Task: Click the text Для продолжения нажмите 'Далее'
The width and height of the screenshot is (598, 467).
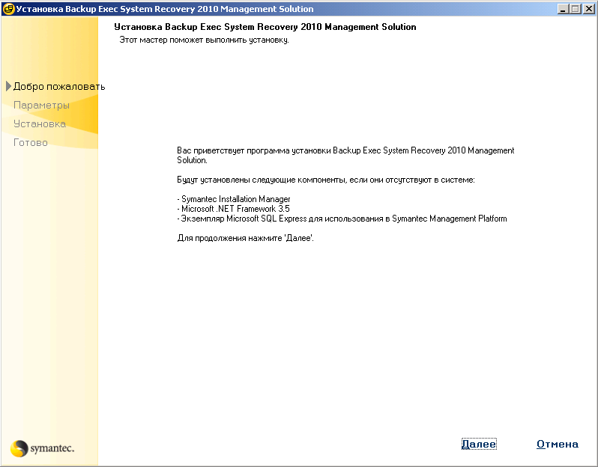Action: 245,239
